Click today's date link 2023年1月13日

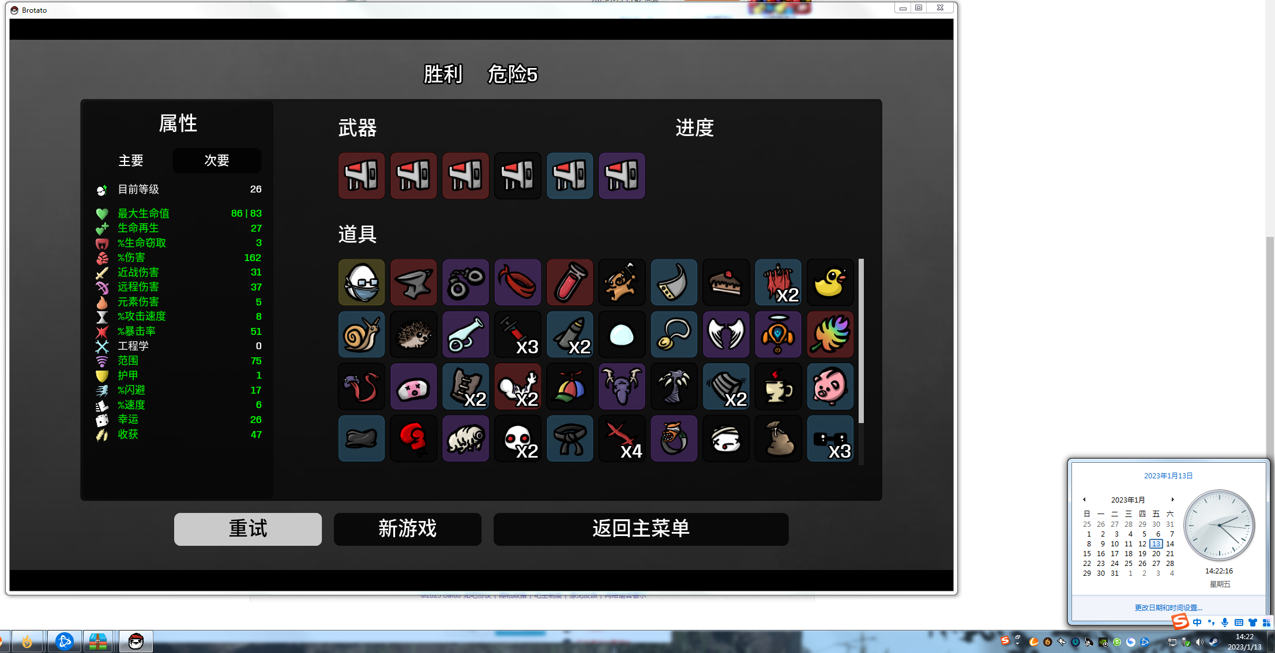click(1168, 475)
